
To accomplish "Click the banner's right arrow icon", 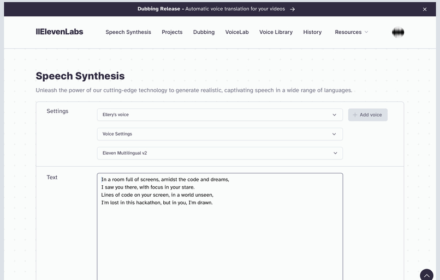I will coord(293,9).
